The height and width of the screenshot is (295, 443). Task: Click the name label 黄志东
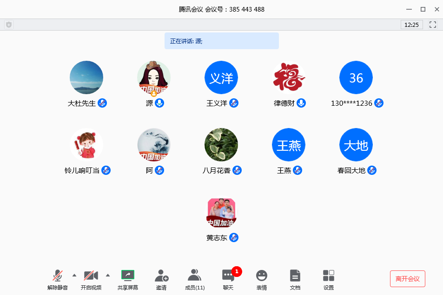(x=217, y=238)
